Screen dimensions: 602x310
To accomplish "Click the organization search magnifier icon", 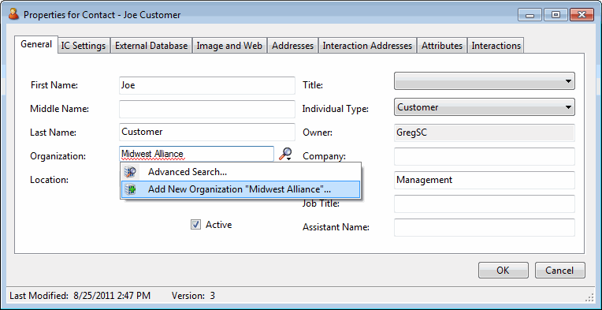I will click(x=285, y=154).
